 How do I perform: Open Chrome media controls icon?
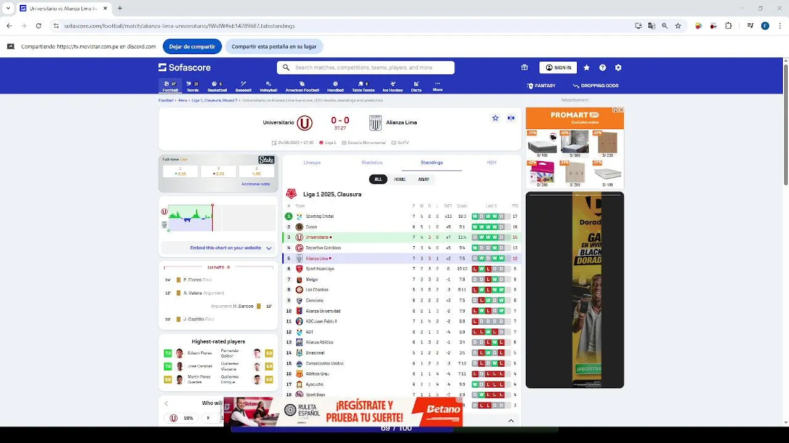750,26
